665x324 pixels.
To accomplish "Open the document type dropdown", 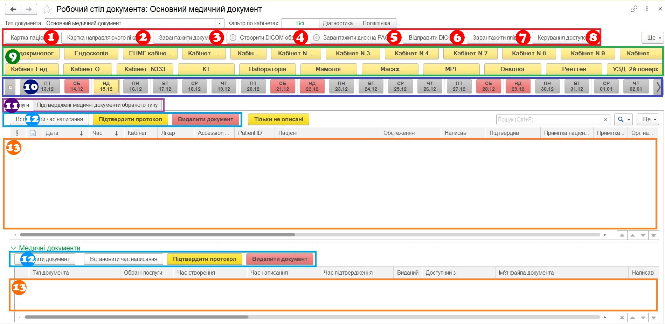I will click(220, 23).
